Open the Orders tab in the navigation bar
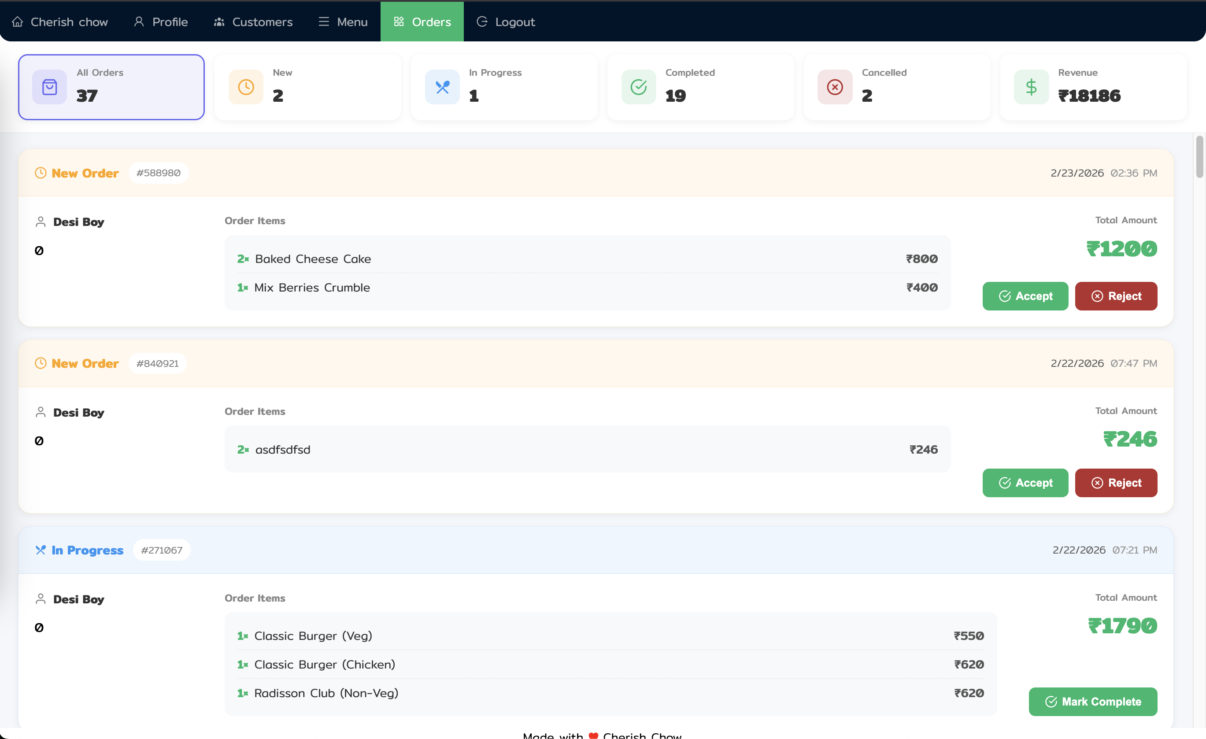Screen dimensions: 1206x739 pos(422,22)
